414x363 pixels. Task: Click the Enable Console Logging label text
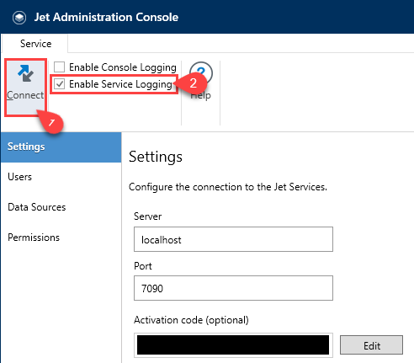(x=123, y=67)
